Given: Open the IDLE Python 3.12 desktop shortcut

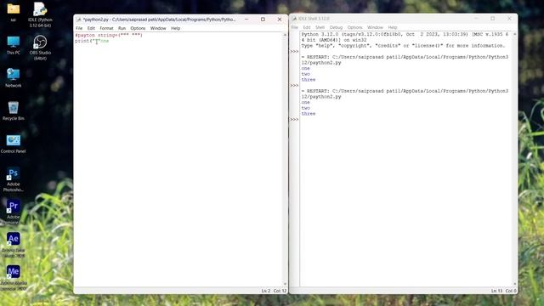Looking at the screenshot, I should [x=40, y=14].
